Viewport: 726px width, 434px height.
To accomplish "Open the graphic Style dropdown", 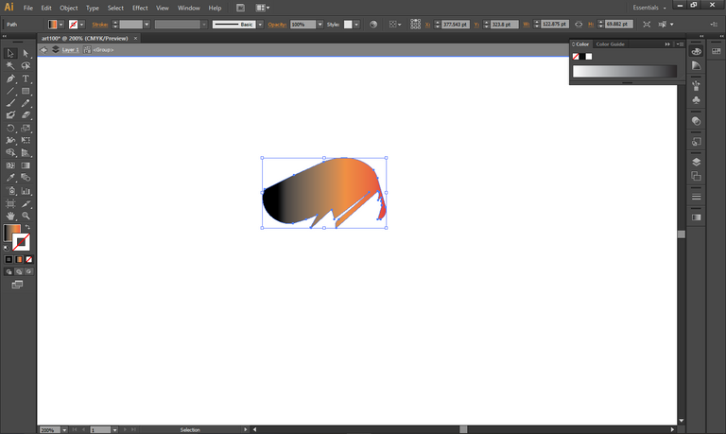I will [x=356, y=25].
